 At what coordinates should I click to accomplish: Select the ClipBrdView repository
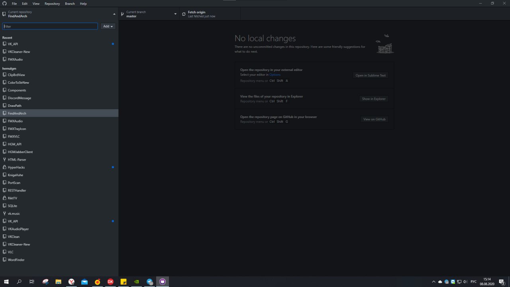[59, 75]
